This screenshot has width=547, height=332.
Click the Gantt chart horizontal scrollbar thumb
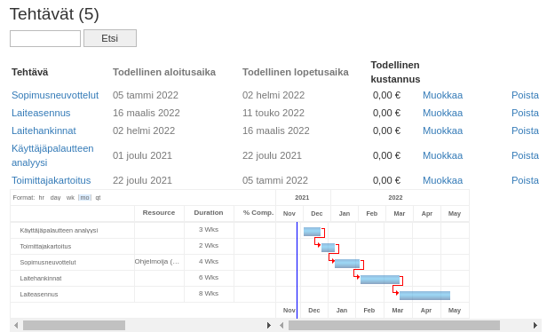[394, 326]
